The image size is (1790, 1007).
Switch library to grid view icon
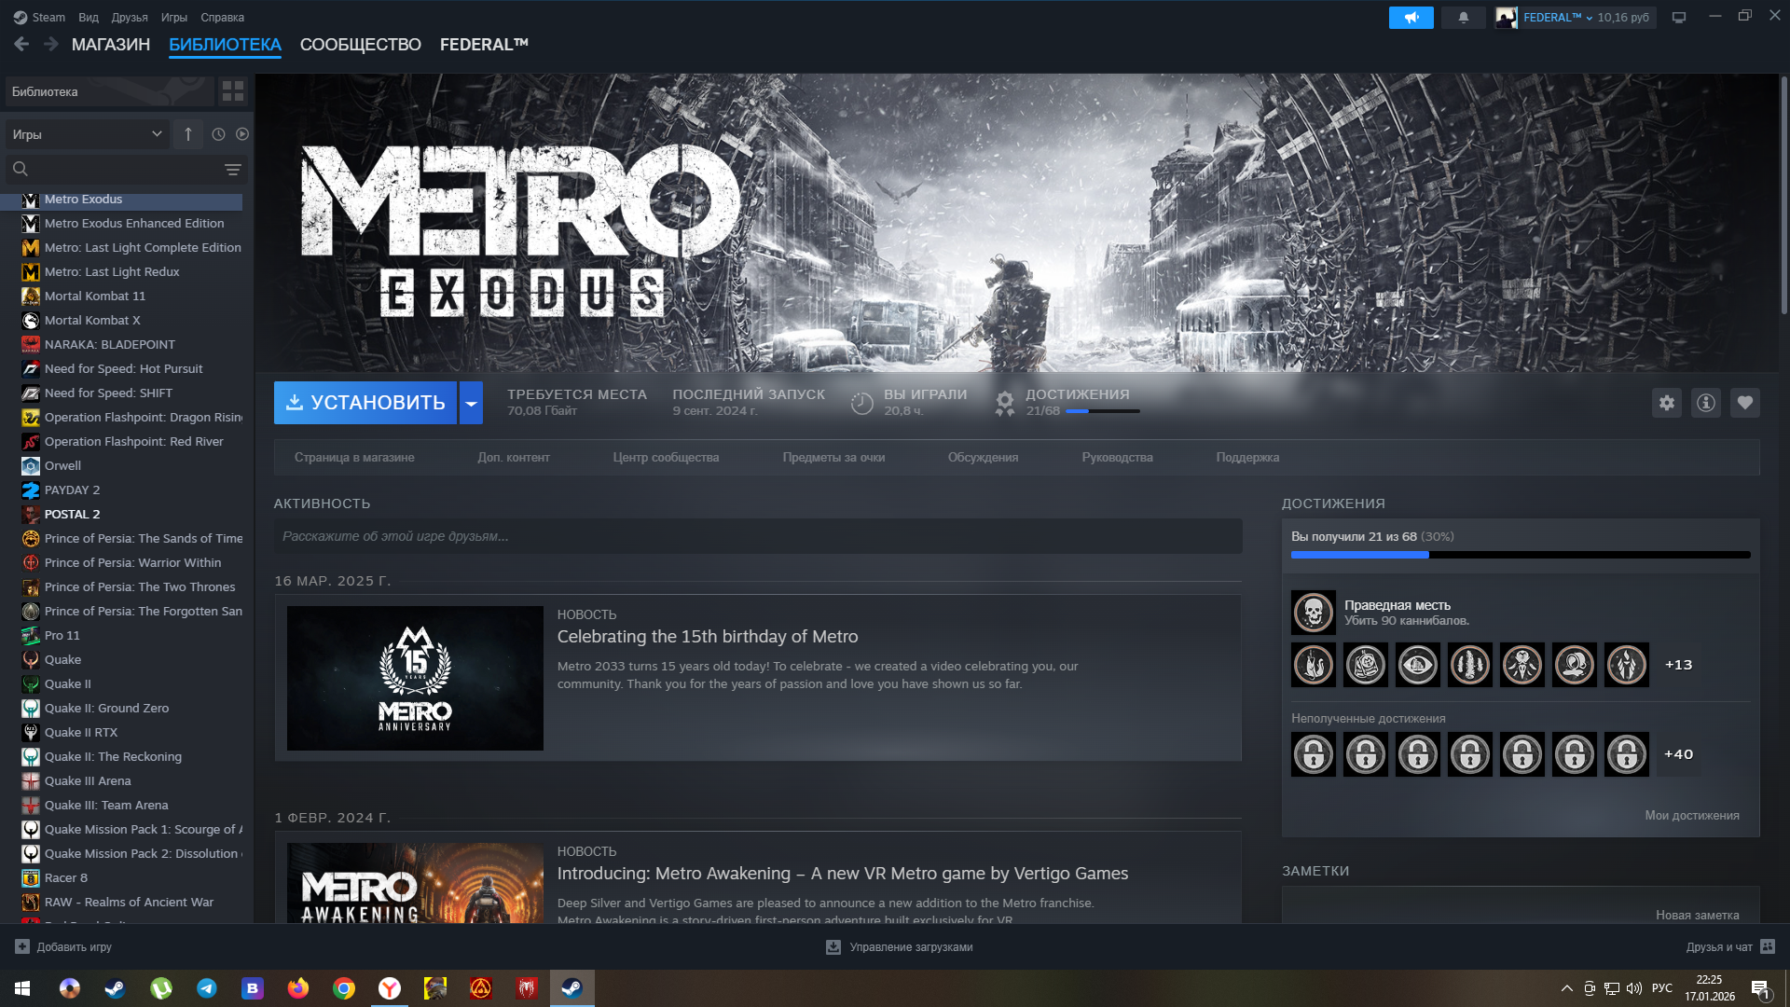coord(232,91)
